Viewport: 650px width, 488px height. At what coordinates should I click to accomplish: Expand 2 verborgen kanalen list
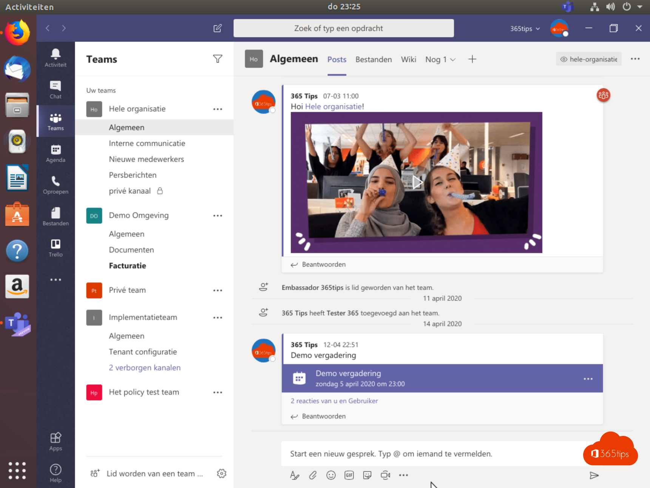(145, 368)
